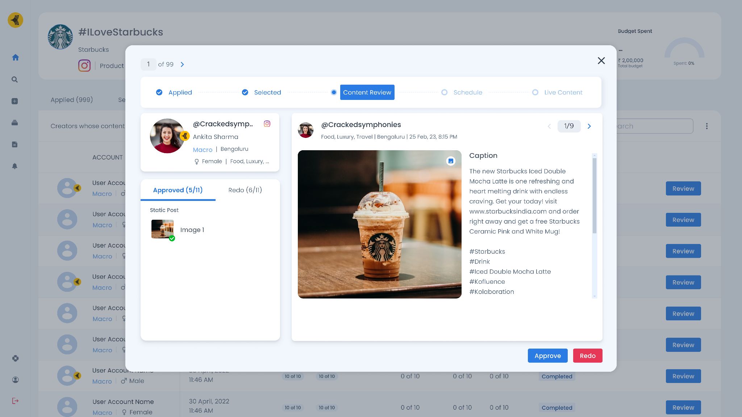Click the Static Post section label
Image resolution: width=742 pixels, height=417 pixels.
pyautogui.click(x=164, y=210)
